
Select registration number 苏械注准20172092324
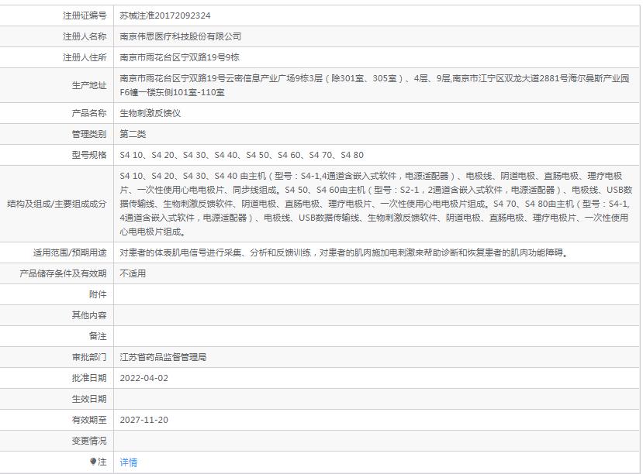tap(165, 15)
